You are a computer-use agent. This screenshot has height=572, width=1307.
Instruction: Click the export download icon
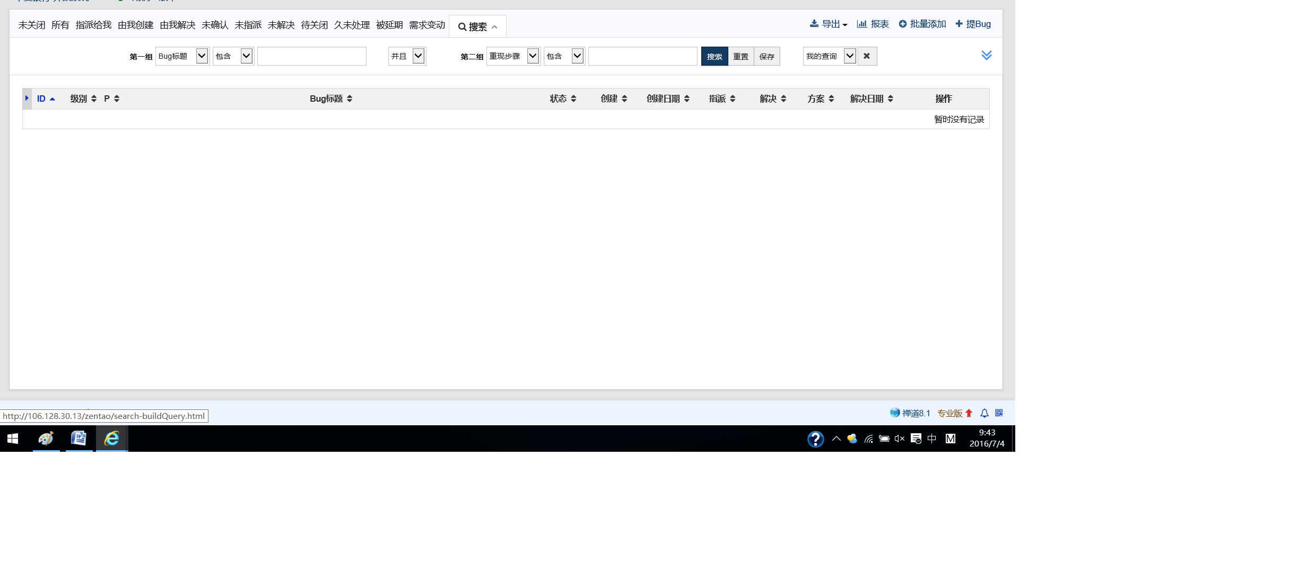tap(814, 24)
